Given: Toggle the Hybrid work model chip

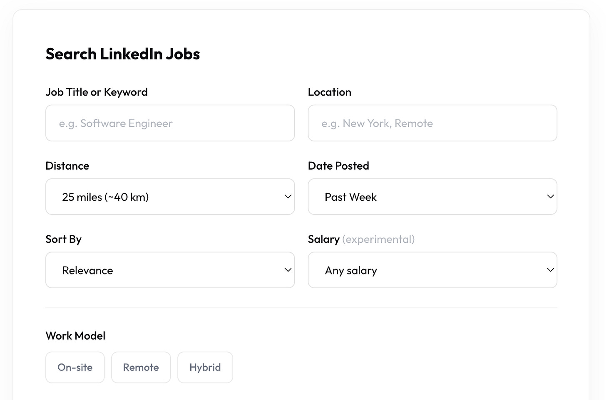Looking at the screenshot, I should [x=205, y=367].
